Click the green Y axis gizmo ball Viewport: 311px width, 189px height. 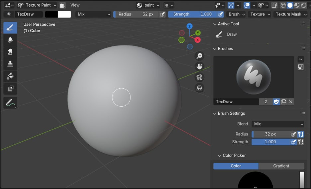coord(198,33)
